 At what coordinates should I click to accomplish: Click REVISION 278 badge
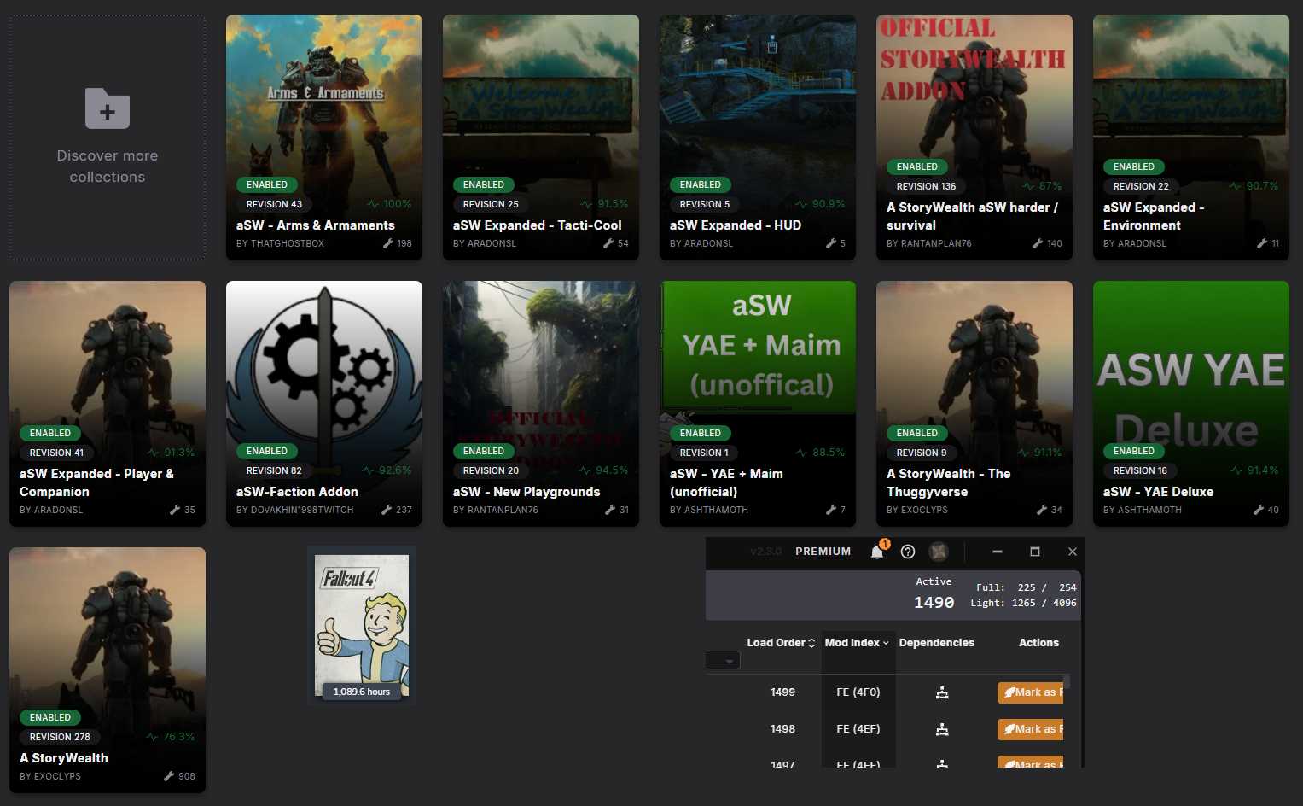point(60,737)
